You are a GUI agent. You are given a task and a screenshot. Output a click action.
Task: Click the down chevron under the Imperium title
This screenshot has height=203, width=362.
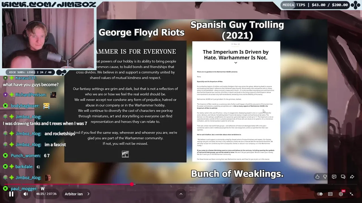236,63
